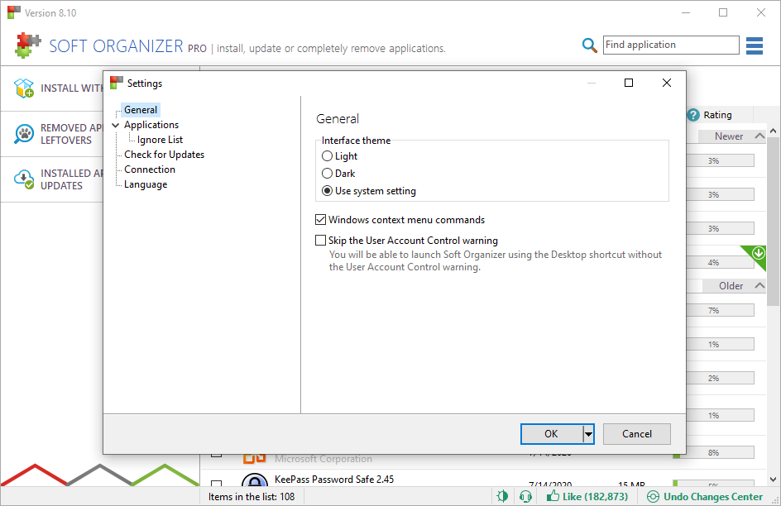The height and width of the screenshot is (506, 781).
Task: Open the Ignore List settings page
Action: click(160, 140)
